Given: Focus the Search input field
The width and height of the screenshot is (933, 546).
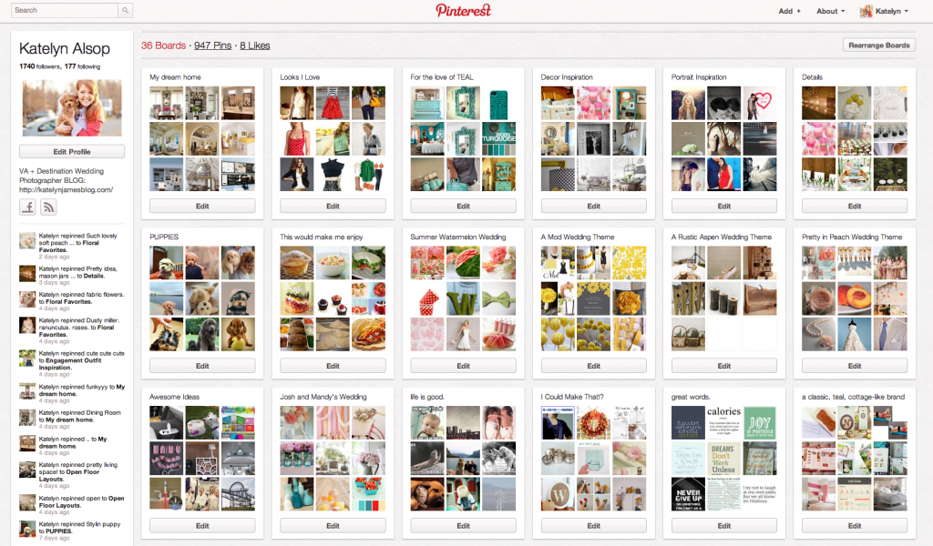Looking at the screenshot, I should click(x=64, y=11).
